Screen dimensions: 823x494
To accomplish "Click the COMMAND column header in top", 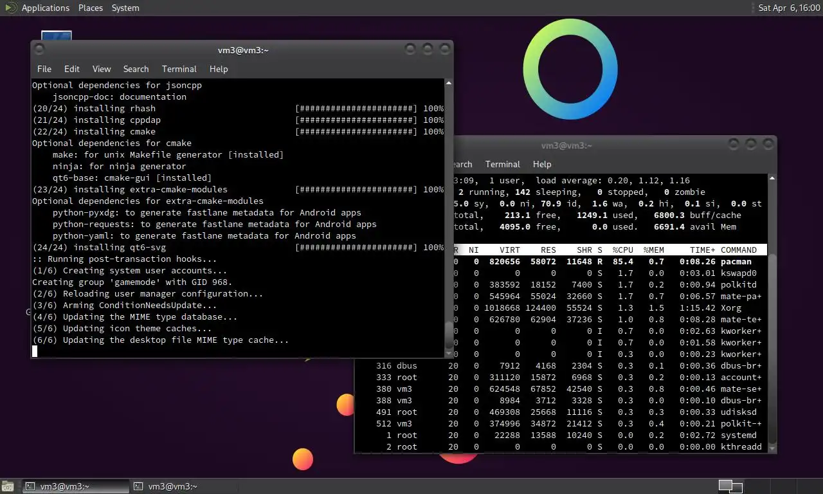I will click(739, 250).
